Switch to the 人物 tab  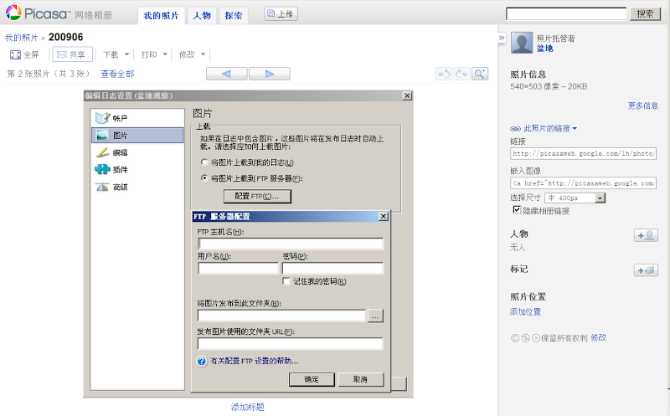point(202,16)
